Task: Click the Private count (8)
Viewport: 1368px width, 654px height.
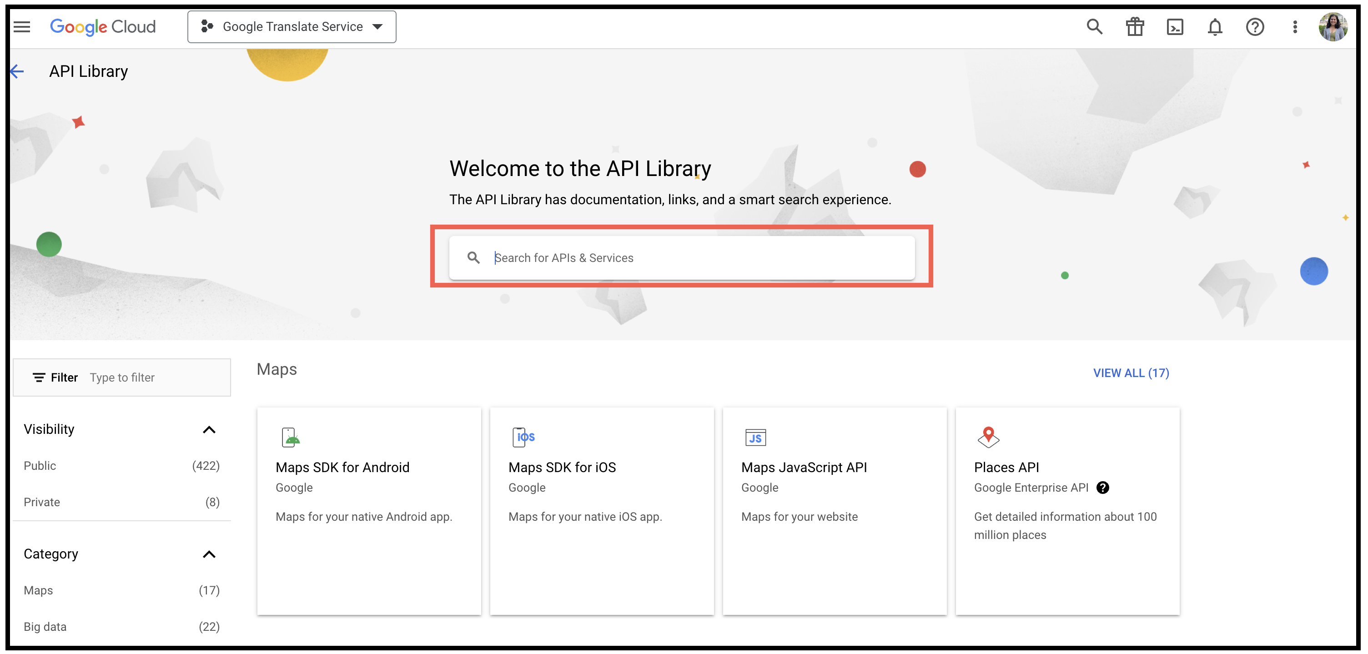Action: click(212, 502)
